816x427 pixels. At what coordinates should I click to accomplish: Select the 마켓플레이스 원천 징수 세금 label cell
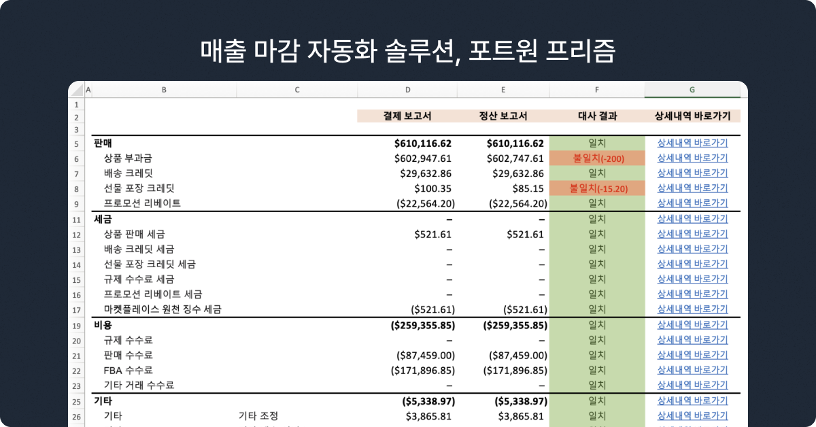pyautogui.click(x=163, y=309)
